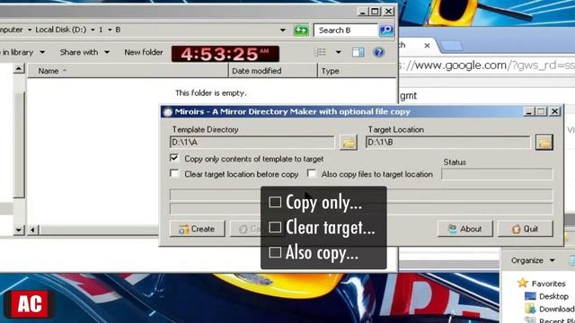
Task: Expand the Explorer address history dropdown
Action: click(283, 30)
